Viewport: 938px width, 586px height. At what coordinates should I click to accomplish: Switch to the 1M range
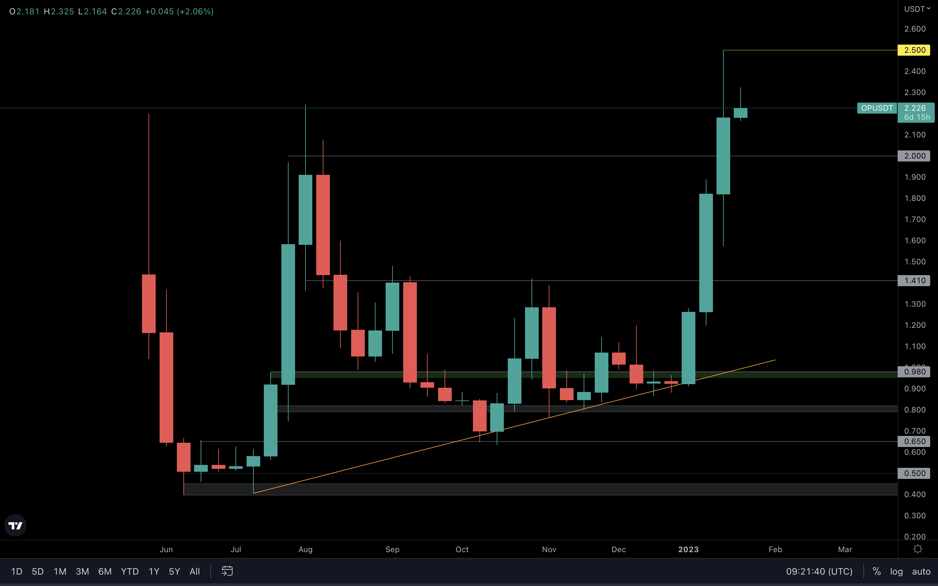click(60, 571)
